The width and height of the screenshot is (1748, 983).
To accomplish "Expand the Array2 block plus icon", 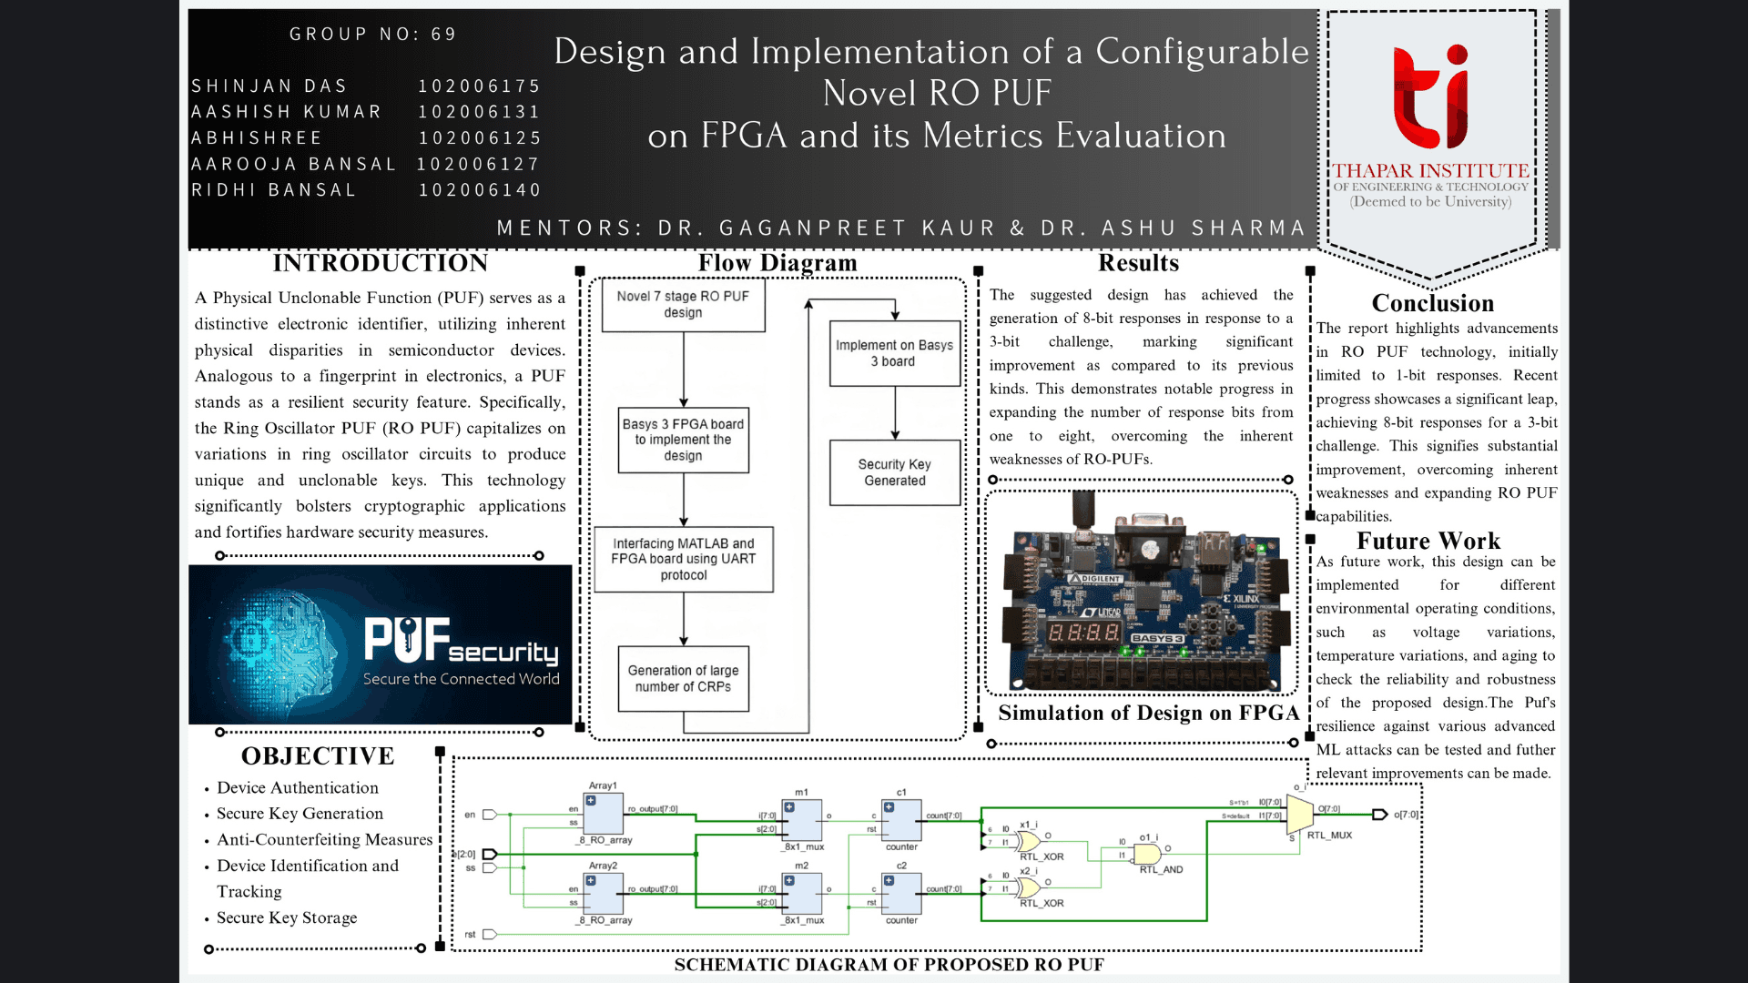I will (x=591, y=881).
